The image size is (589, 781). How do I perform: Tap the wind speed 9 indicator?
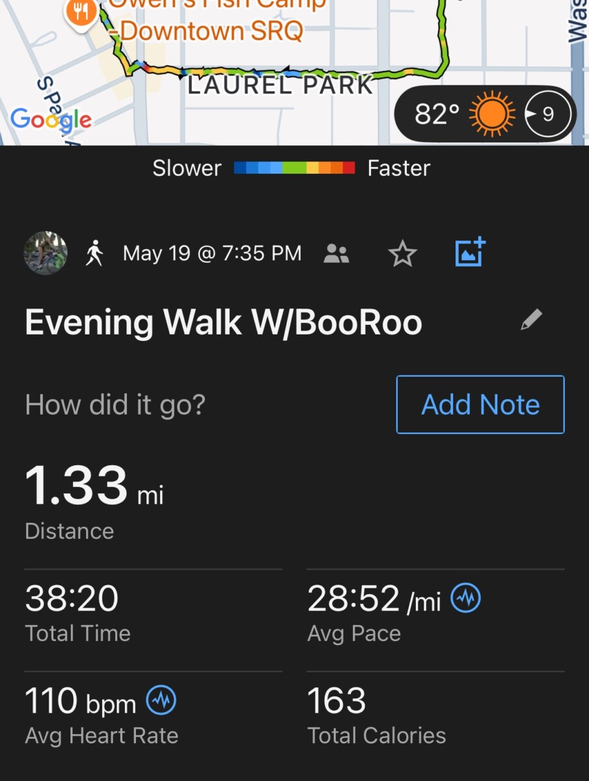coord(547,115)
